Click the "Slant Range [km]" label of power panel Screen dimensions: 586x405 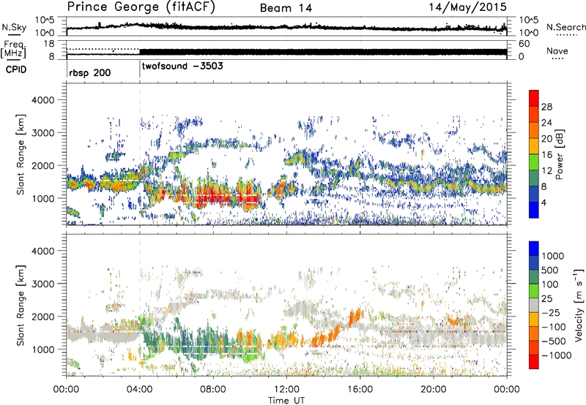21,154
